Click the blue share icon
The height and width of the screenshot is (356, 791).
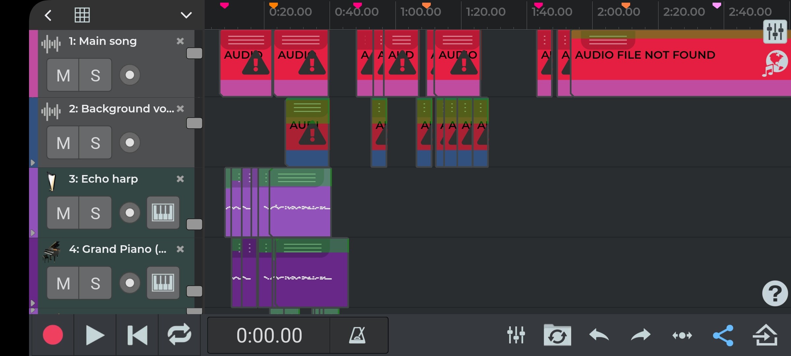point(723,335)
